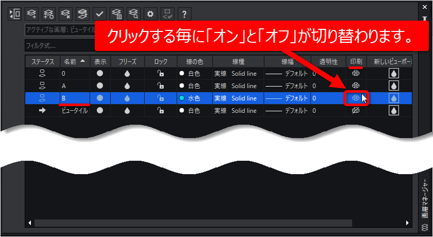433x237 pixels.
Task: Toggle freeze droplet of layer A
Action: (x=127, y=86)
